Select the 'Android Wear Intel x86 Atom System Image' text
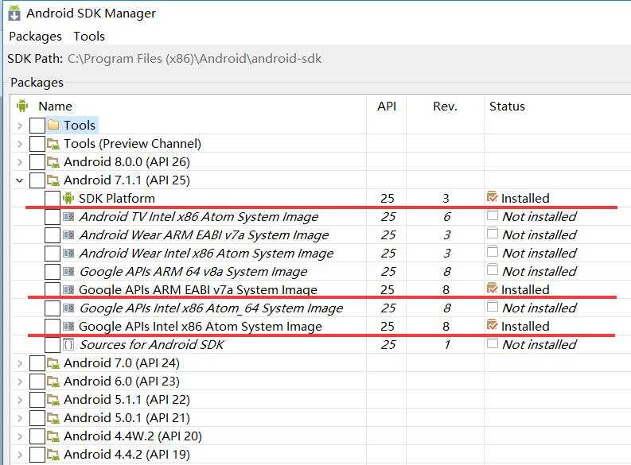This screenshot has width=631, height=465. tap(206, 254)
